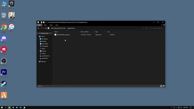The image size is (194, 109).
Task: Select Quick access in the navigation pane
Action: [45, 33]
